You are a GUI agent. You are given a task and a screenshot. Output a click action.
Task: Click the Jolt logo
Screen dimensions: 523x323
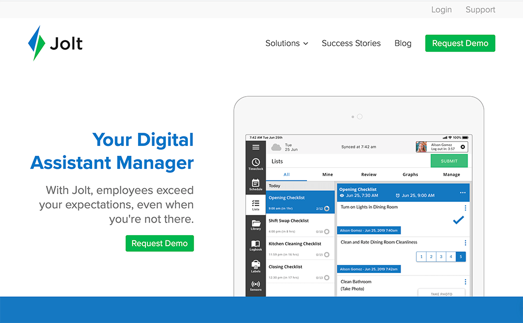coord(55,43)
